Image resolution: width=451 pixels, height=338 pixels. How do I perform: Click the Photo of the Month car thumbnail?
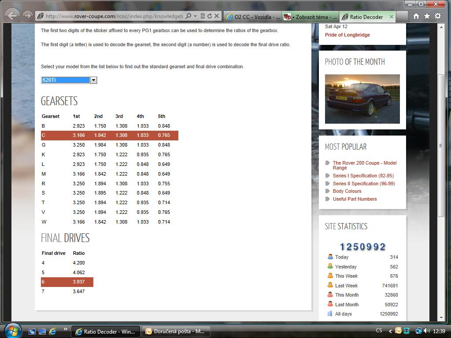(362, 99)
